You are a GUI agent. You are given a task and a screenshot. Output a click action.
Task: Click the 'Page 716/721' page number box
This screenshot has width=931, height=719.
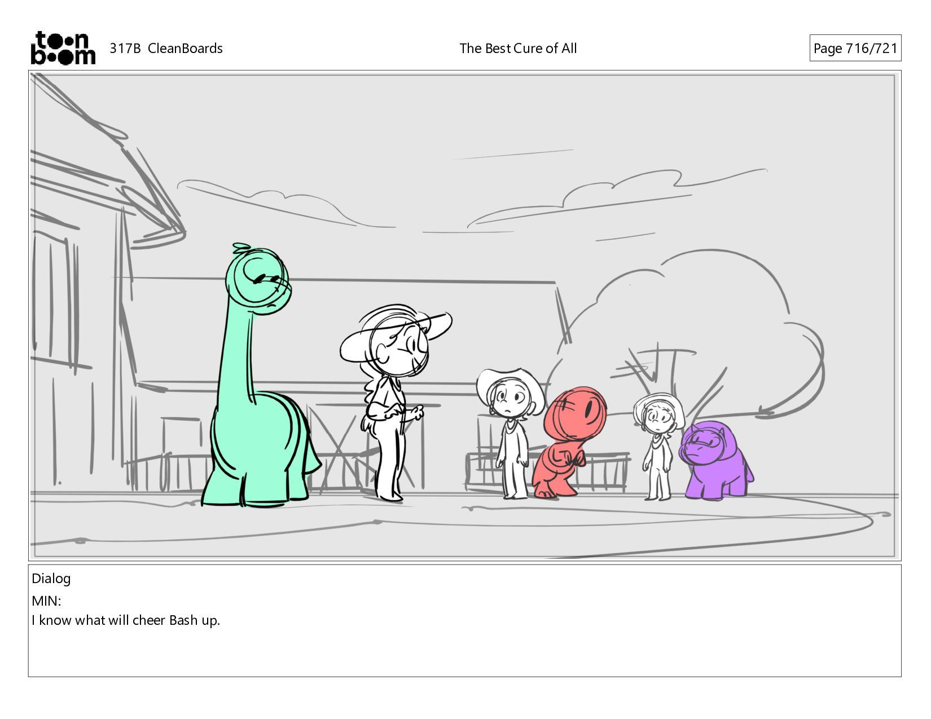(x=855, y=48)
